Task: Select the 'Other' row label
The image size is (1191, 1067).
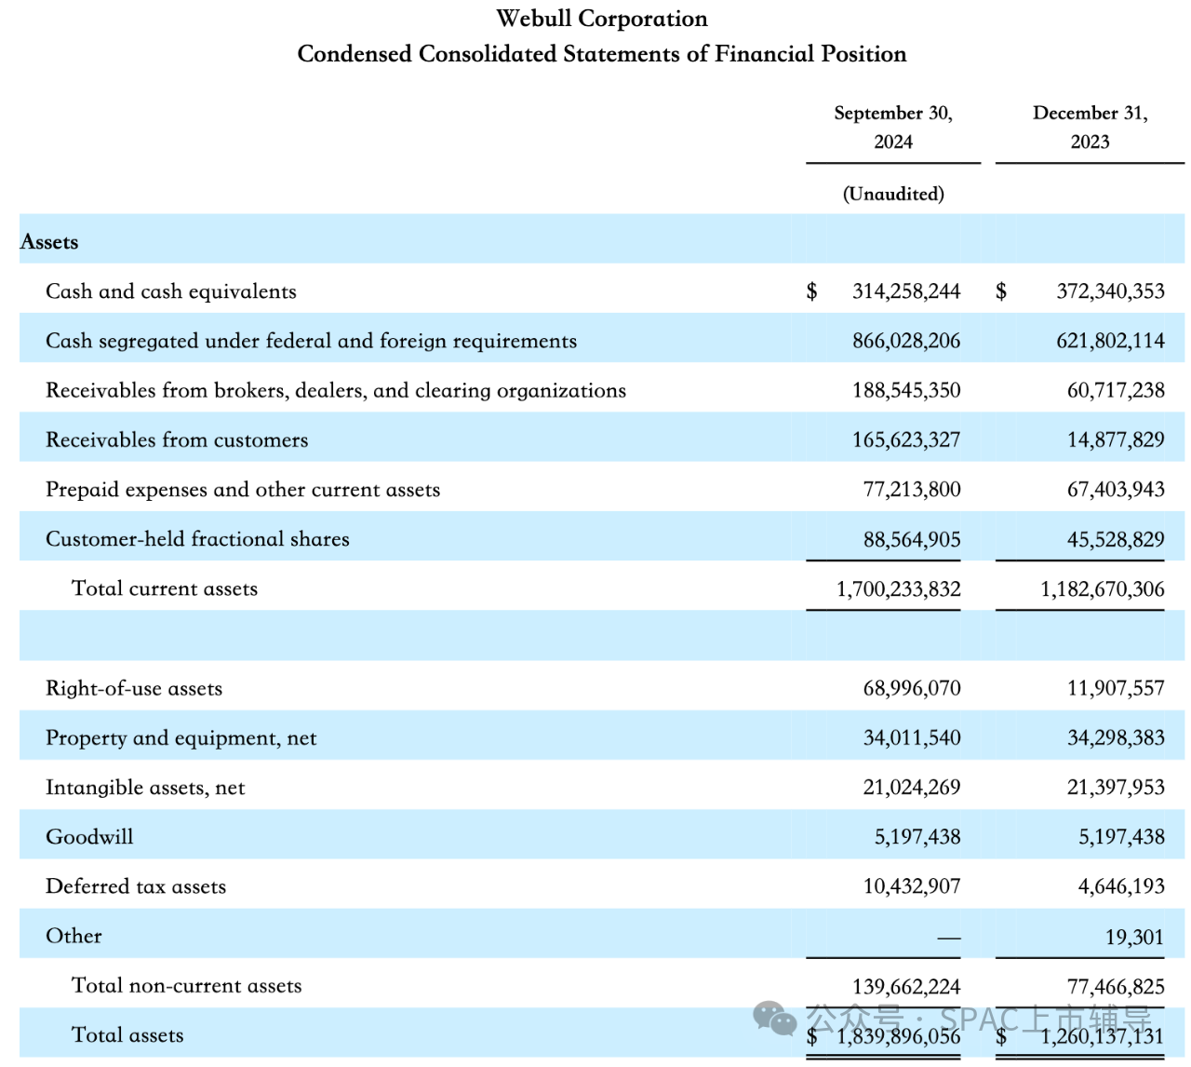Action: [x=74, y=936]
